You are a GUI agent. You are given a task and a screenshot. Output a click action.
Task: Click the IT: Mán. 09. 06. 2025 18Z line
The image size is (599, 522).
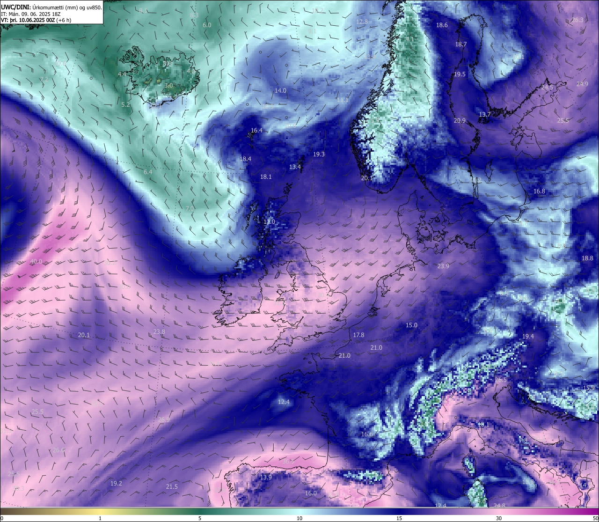pyautogui.click(x=30, y=14)
